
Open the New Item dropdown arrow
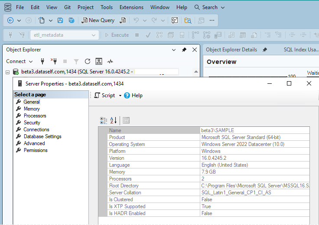pos(51,20)
